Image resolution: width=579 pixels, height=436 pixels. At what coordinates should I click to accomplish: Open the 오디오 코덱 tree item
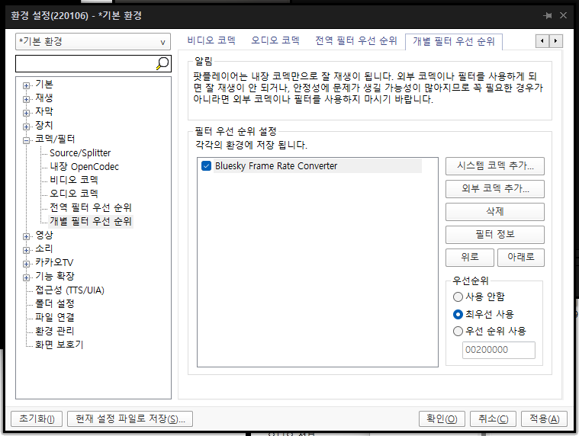tap(74, 194)
